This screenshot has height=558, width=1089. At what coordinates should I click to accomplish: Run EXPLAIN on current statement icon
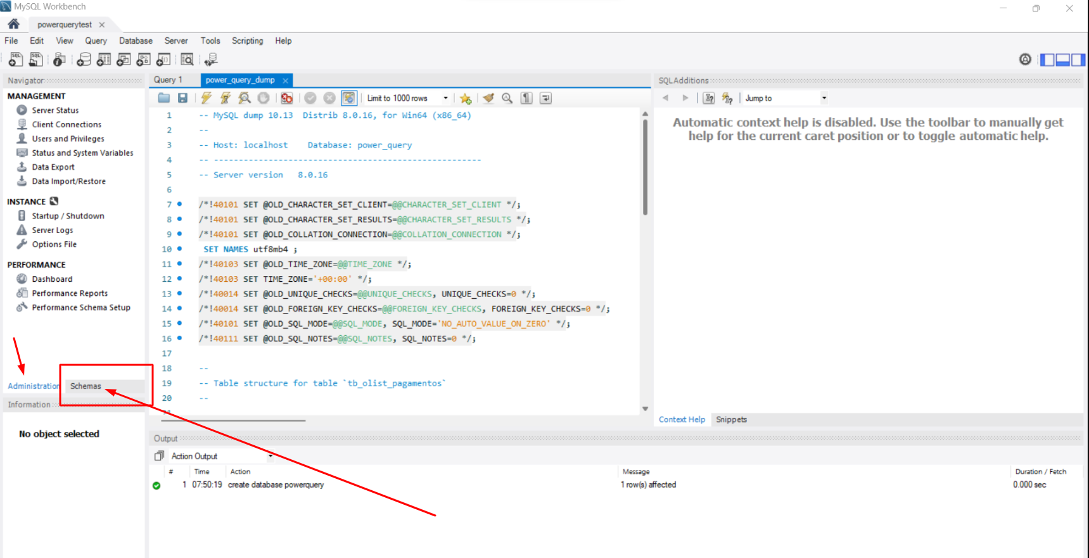click(245, 98)
